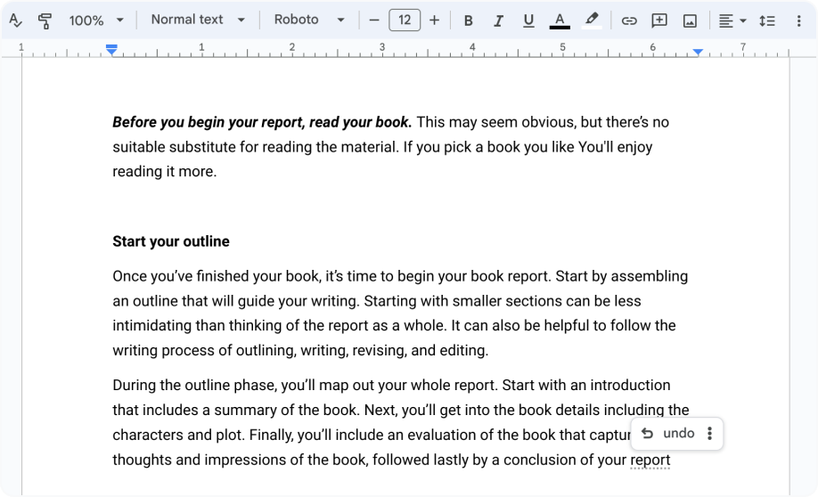Click the spell check icon
The image size is (818, 497).
[x=16, y=20]
